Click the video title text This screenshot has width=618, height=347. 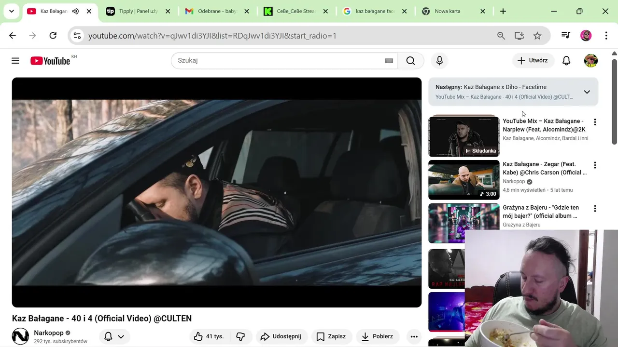click(102, 319)
